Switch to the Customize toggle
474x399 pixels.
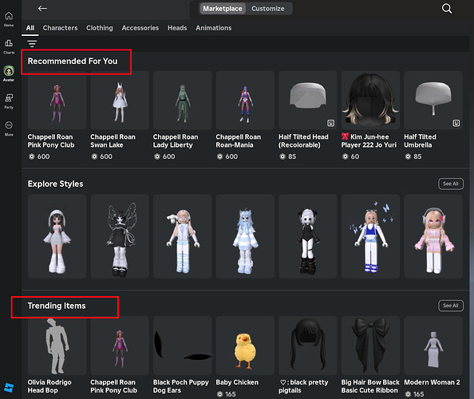tap(268, 9)
